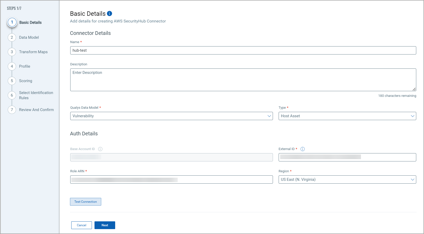
Task: Click the step 7 number circle
Action: click(12, 110)
